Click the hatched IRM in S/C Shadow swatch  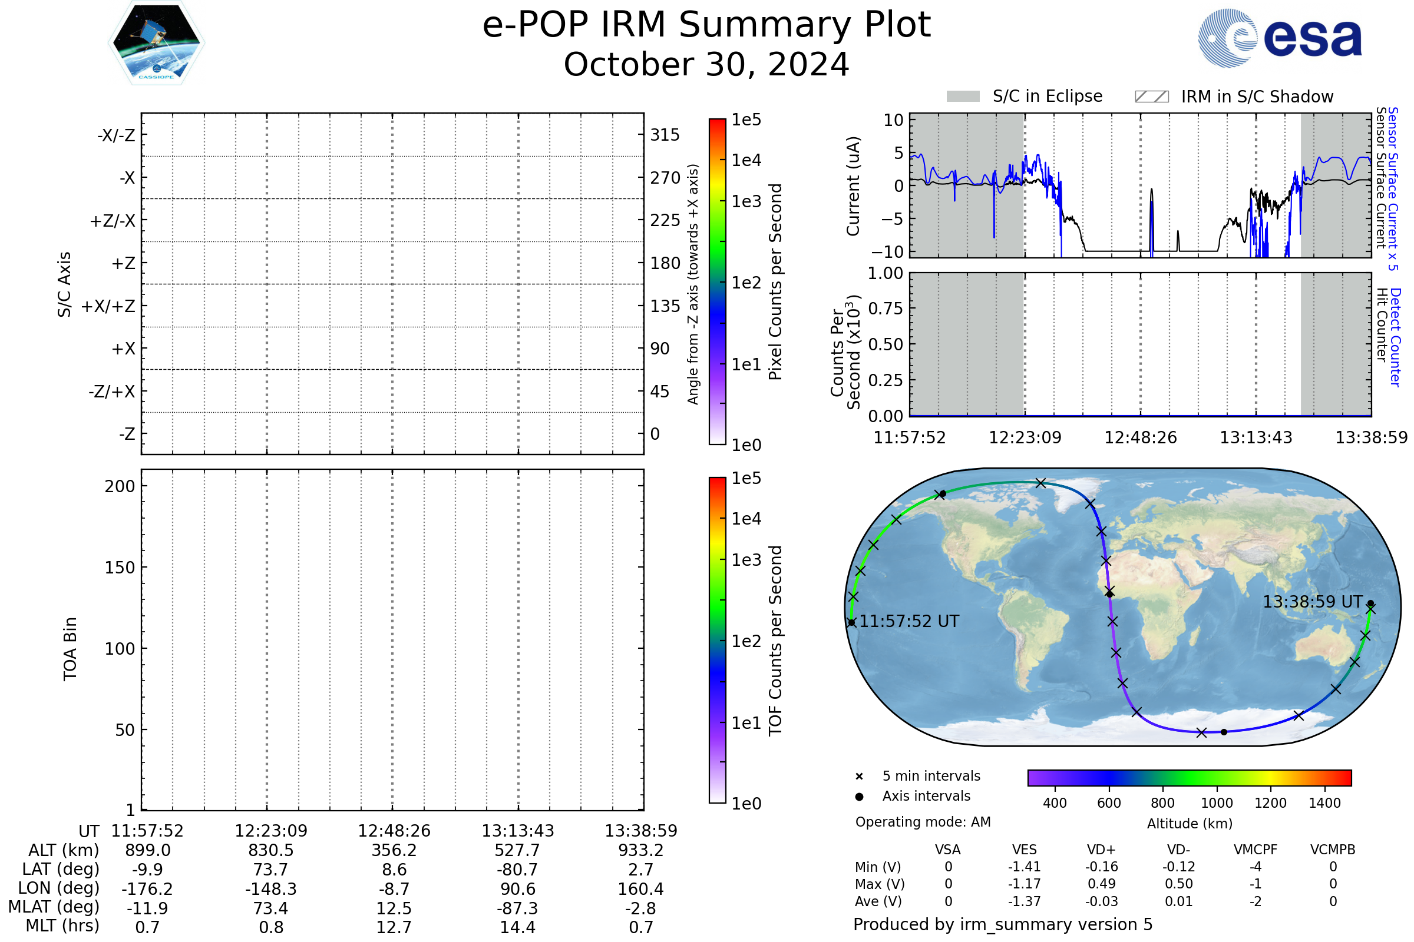pos(1151,97)
